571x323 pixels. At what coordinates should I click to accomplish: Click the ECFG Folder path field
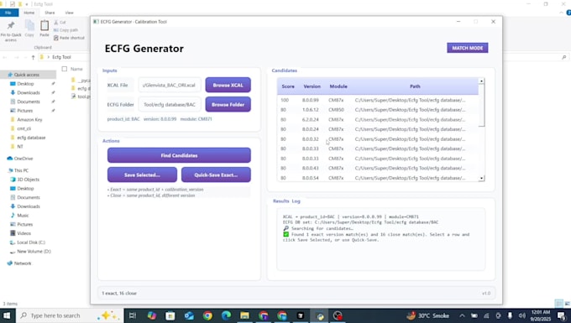[x=170, y=104]
